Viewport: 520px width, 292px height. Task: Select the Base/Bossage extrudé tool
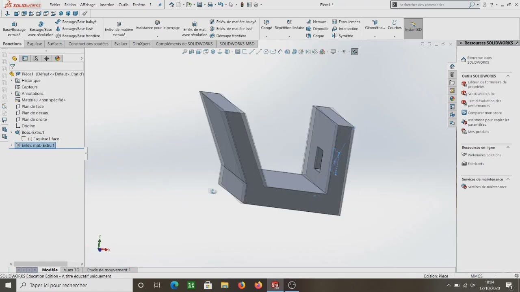(x=14, y=29)
